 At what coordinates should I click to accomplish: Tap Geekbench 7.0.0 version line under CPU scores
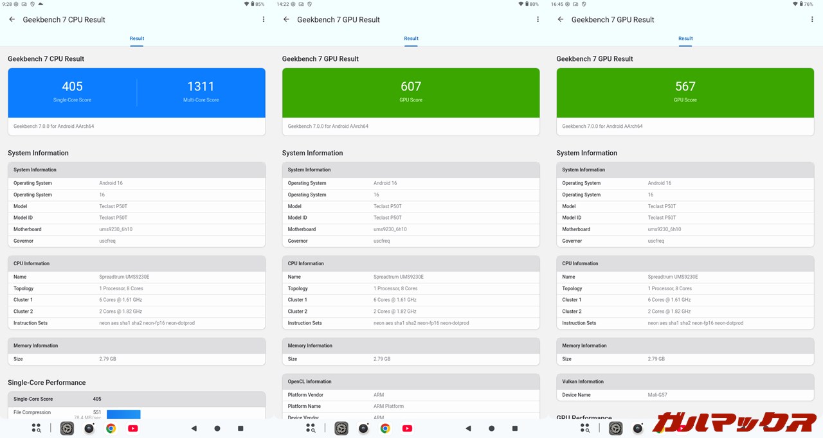pyautogui.click(x=53, y=127)
